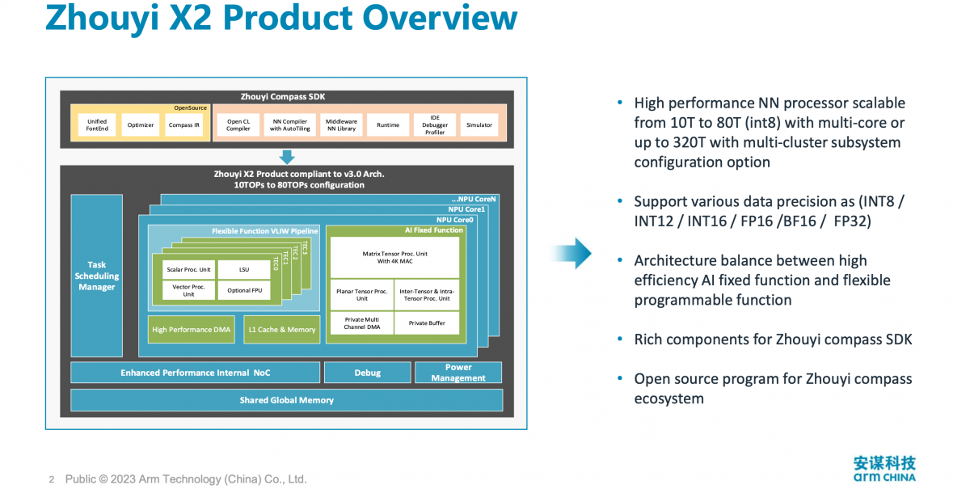Click the "L1 Cache & Memory" block
The height and width of the screenshot is (489, 970).
281,329
